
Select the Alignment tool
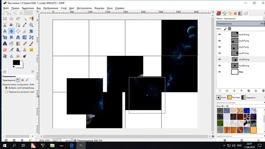[x=18, y=31]
